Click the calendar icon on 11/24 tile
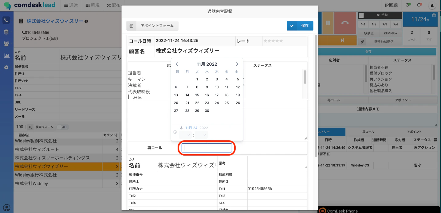 click(x=434, y=15)
